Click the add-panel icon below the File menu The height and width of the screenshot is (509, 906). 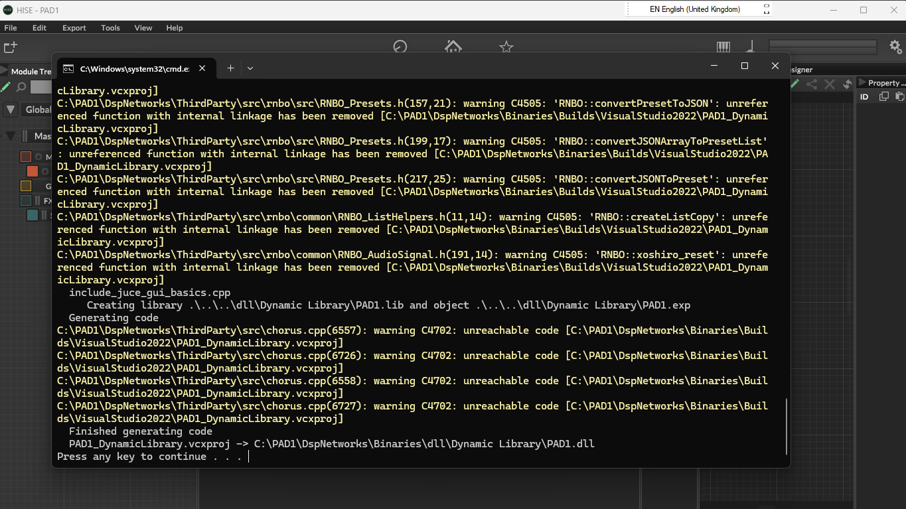(x=10, y=47)
